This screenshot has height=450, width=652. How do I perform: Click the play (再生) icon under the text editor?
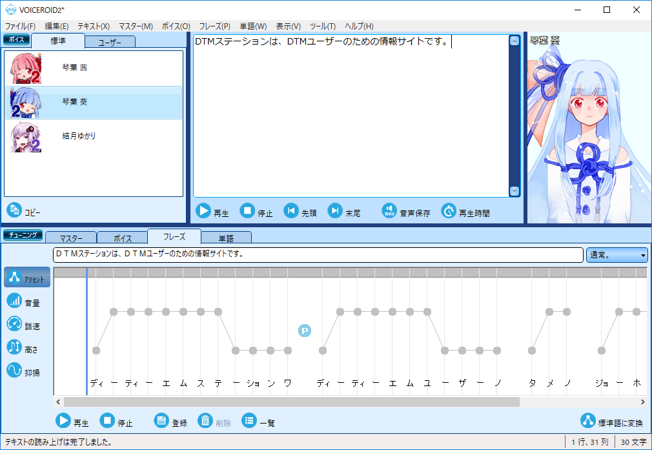tap(203, 211)
